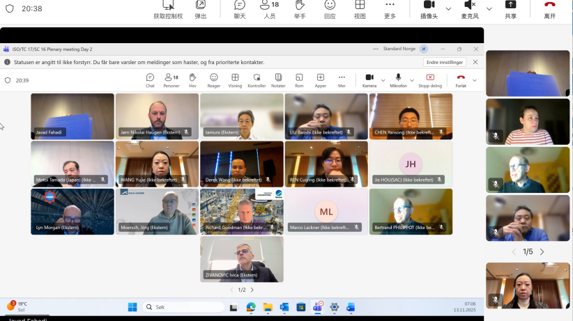This screenshot has height=321, width=573.
Task: Click Stopp deling stop sharing button
Action: [430, 80]
